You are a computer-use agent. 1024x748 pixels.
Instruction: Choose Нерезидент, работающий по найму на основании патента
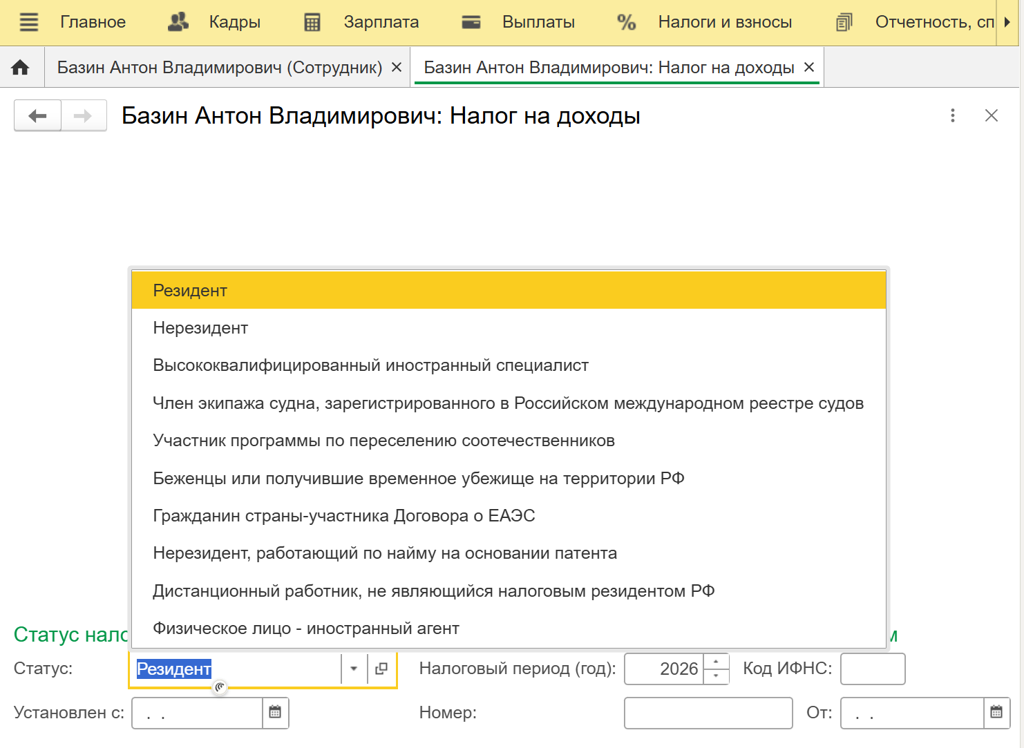click(509, 553)
